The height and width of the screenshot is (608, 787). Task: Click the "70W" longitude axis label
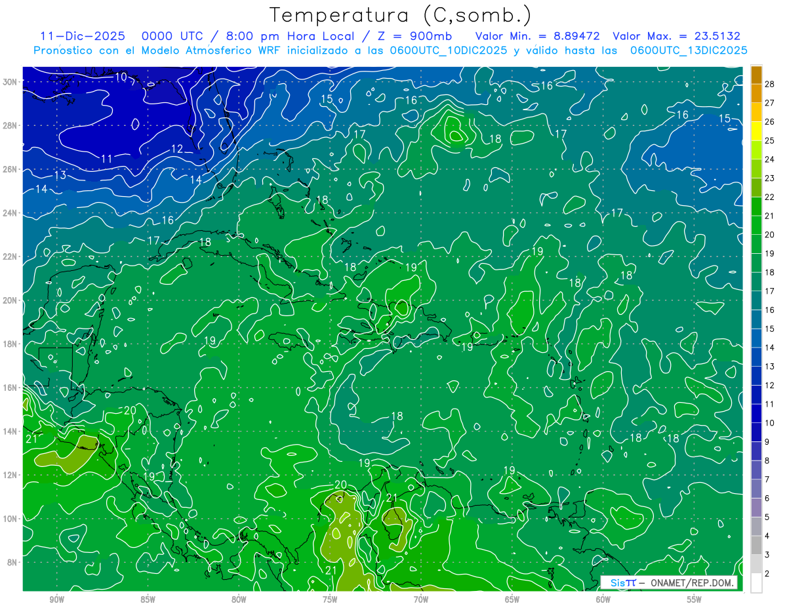click(x=421, y=599)
